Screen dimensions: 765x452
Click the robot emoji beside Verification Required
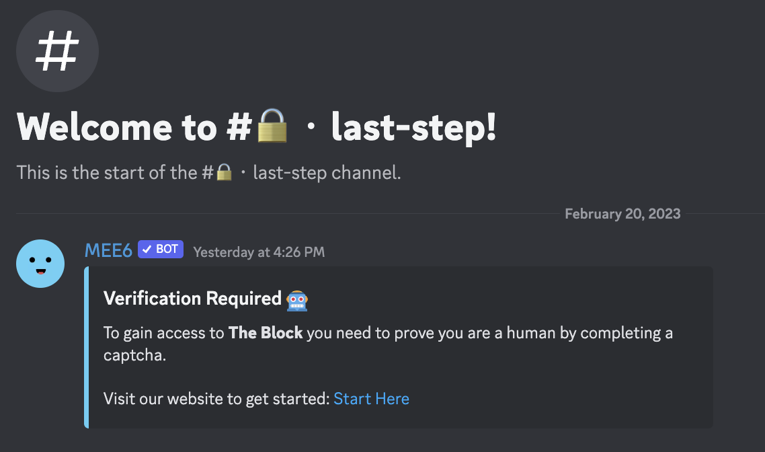point(297,300)
